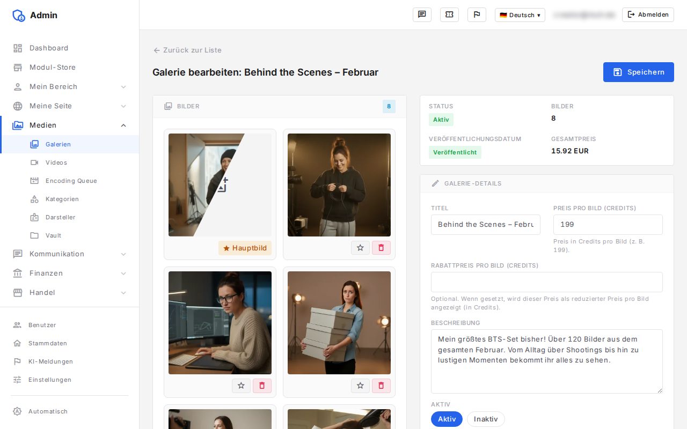The height and width of the screenshot is (429, 687).
Task: Star the woman-with-boxes image as main image
Action: tap(360, 386)
